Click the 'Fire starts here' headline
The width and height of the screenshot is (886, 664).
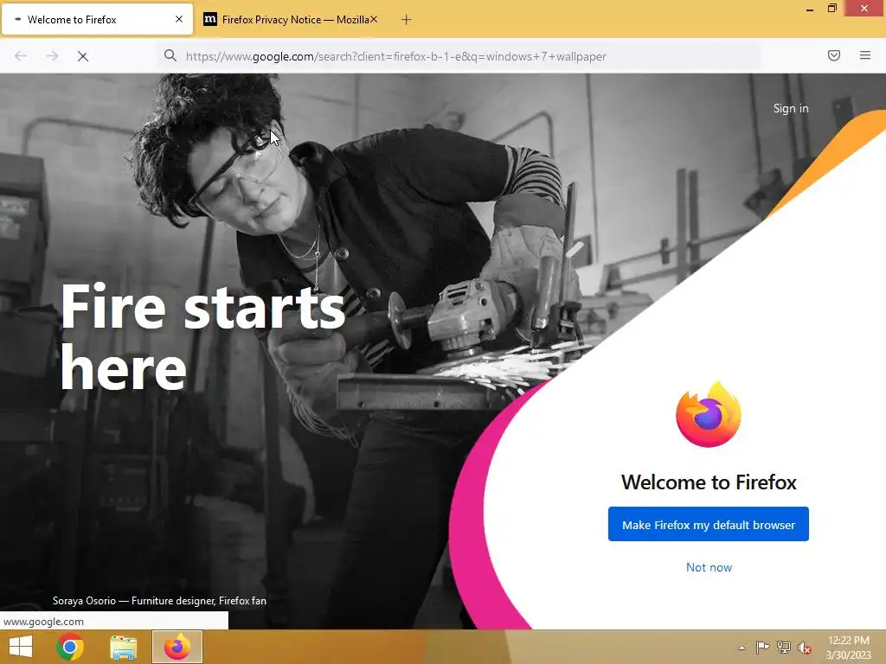[202, 337]
